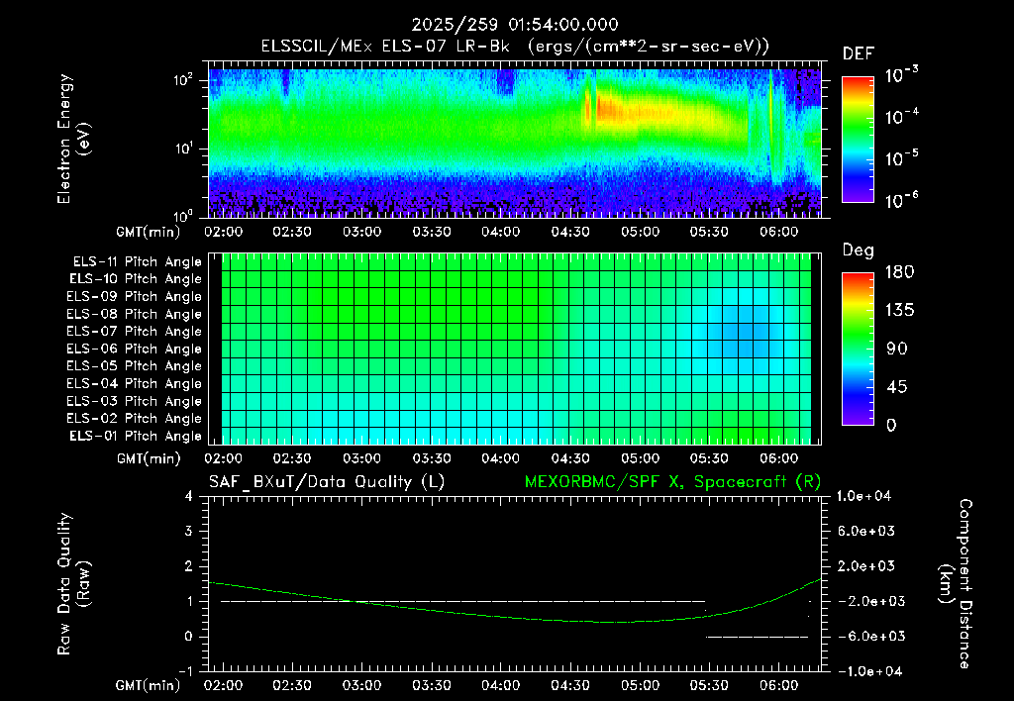This screenshot has width=1014, height=701.
Task: Pick the Deg pitch angle color scale bar
Action: [858, 349]
